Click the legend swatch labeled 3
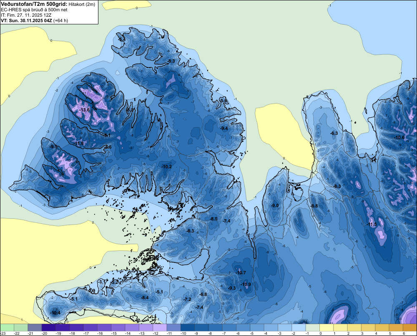 coord(368,328)
